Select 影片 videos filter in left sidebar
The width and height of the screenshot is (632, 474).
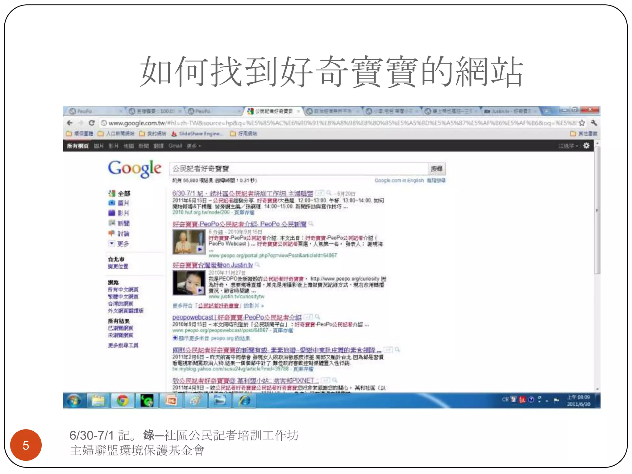(119, 213)
